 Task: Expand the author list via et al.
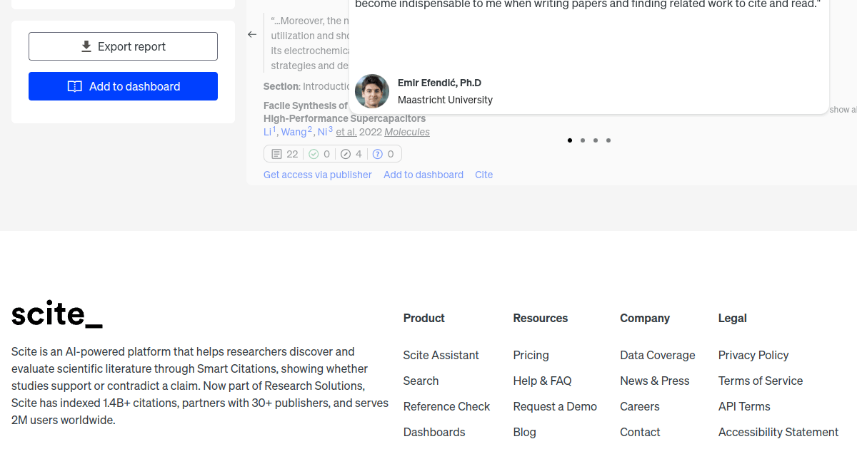346,132
